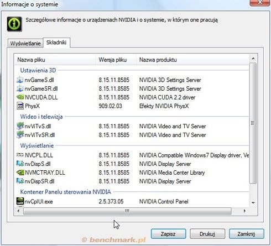Switch to the Wyświetlanie tab
The image size is (271, 246).
click(x=25, y=44)
